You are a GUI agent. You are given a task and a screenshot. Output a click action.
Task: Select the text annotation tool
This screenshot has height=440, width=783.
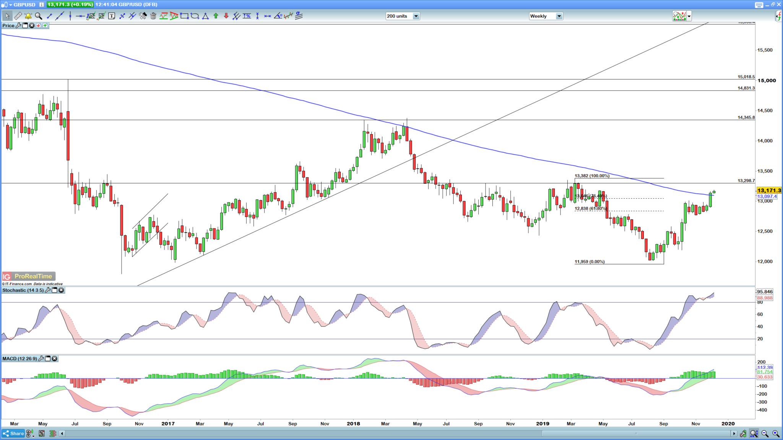point(112,16)
